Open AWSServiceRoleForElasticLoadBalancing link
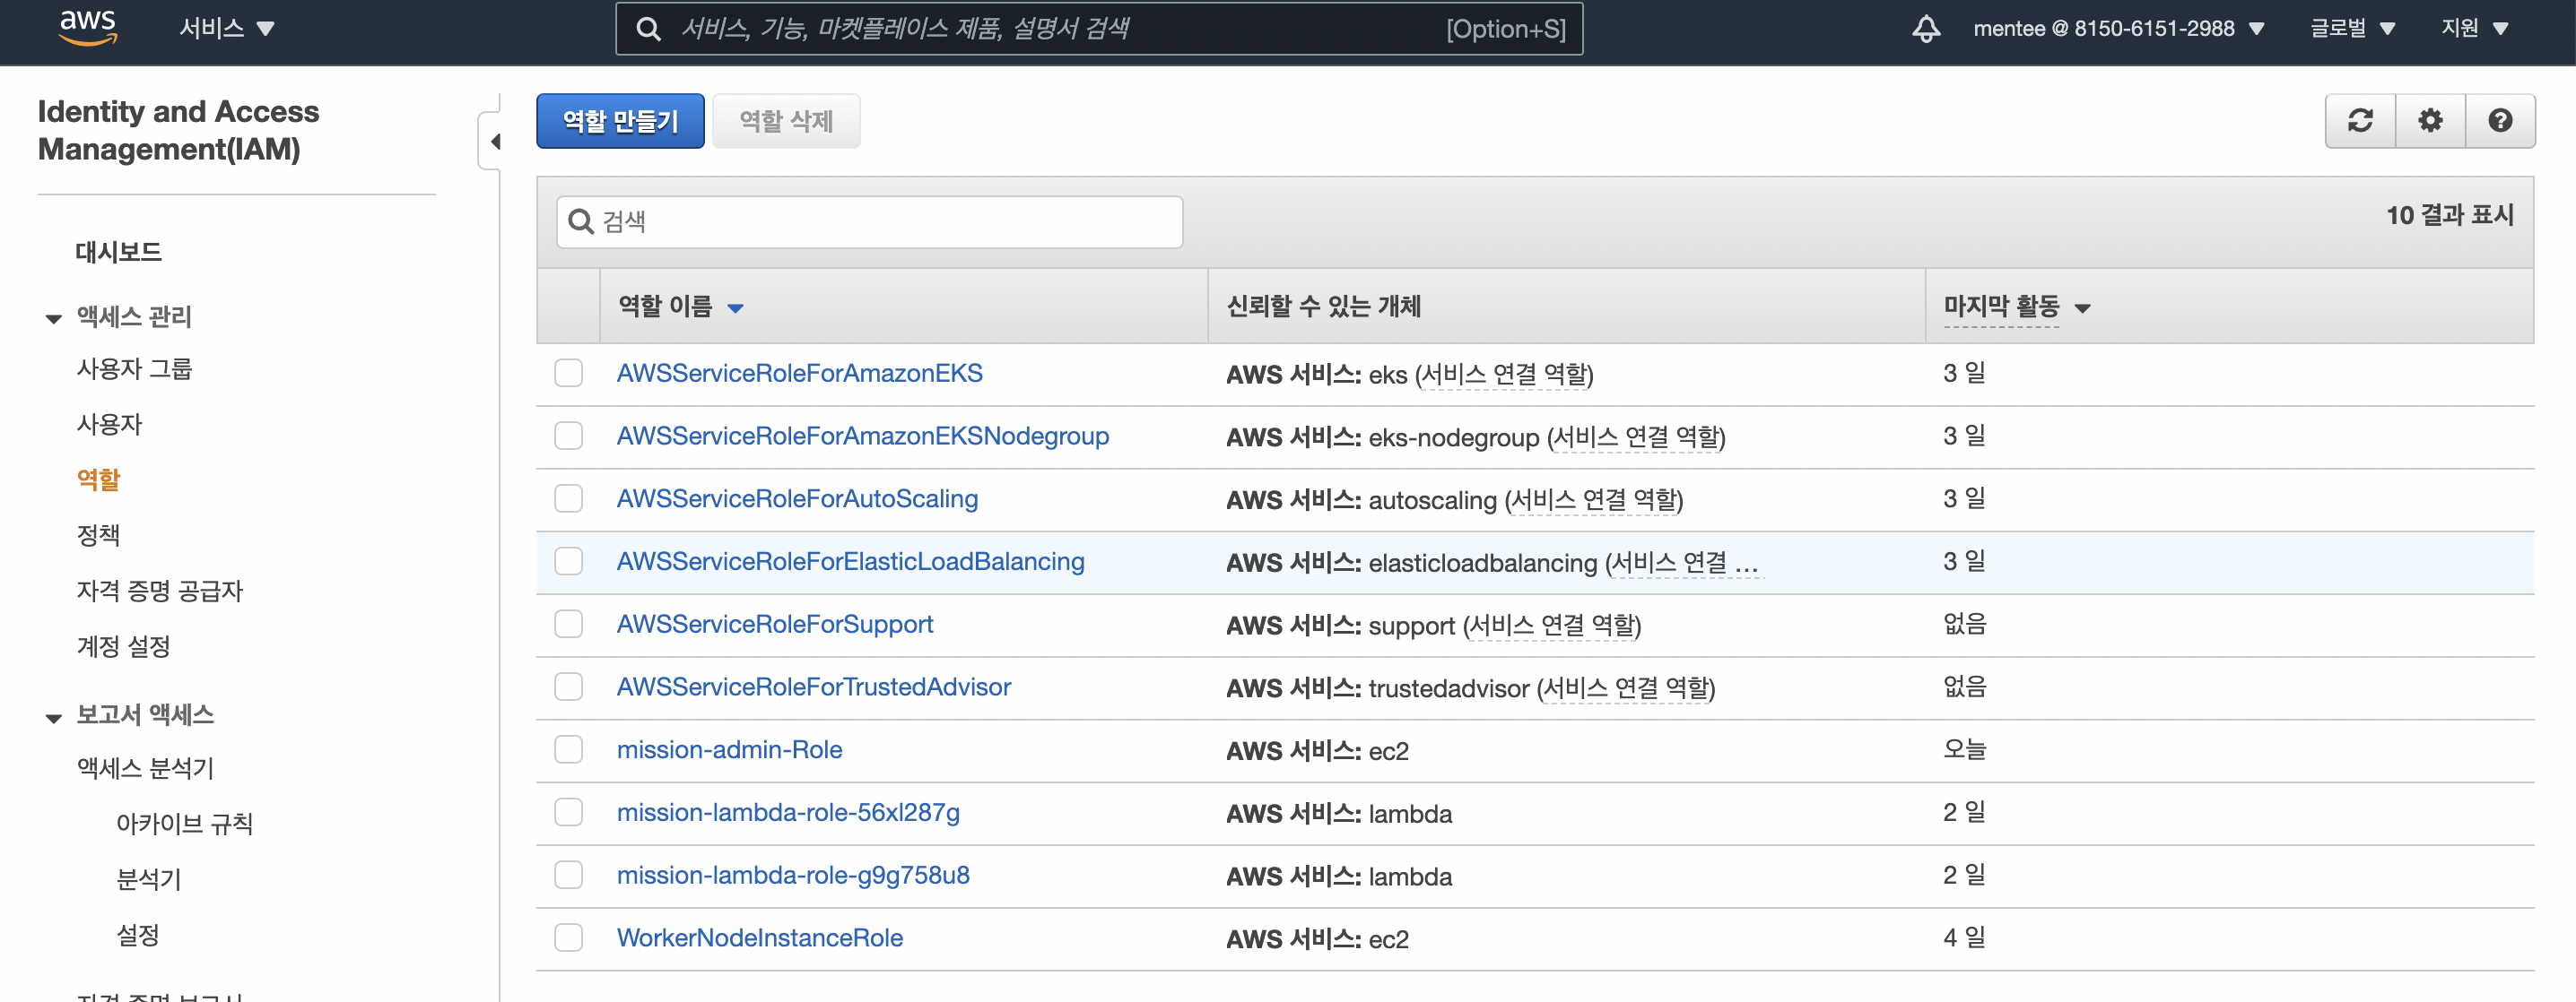 tap(850, 561)
